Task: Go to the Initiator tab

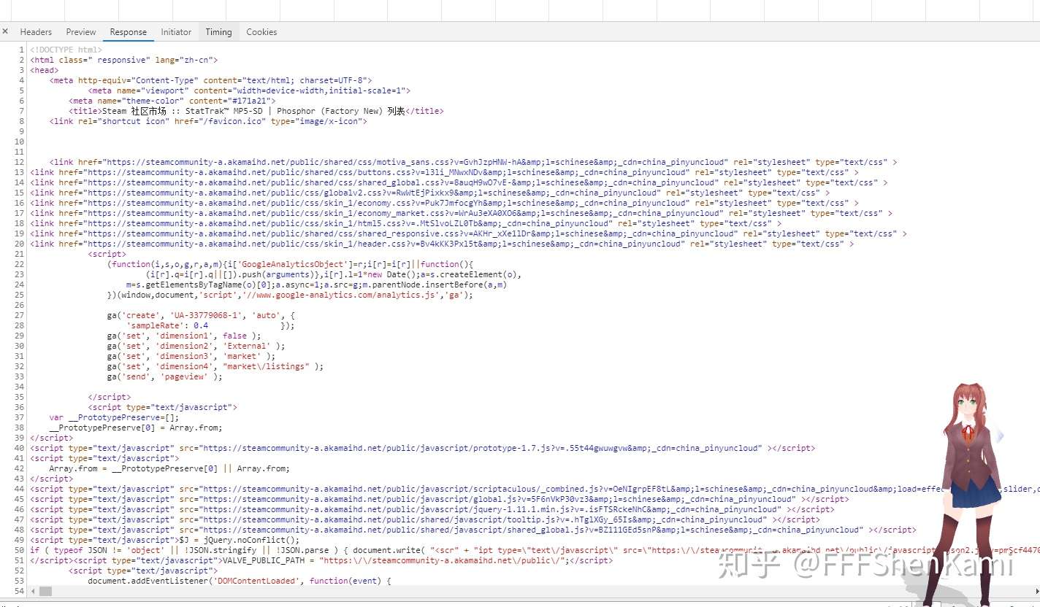Action: 176,32
